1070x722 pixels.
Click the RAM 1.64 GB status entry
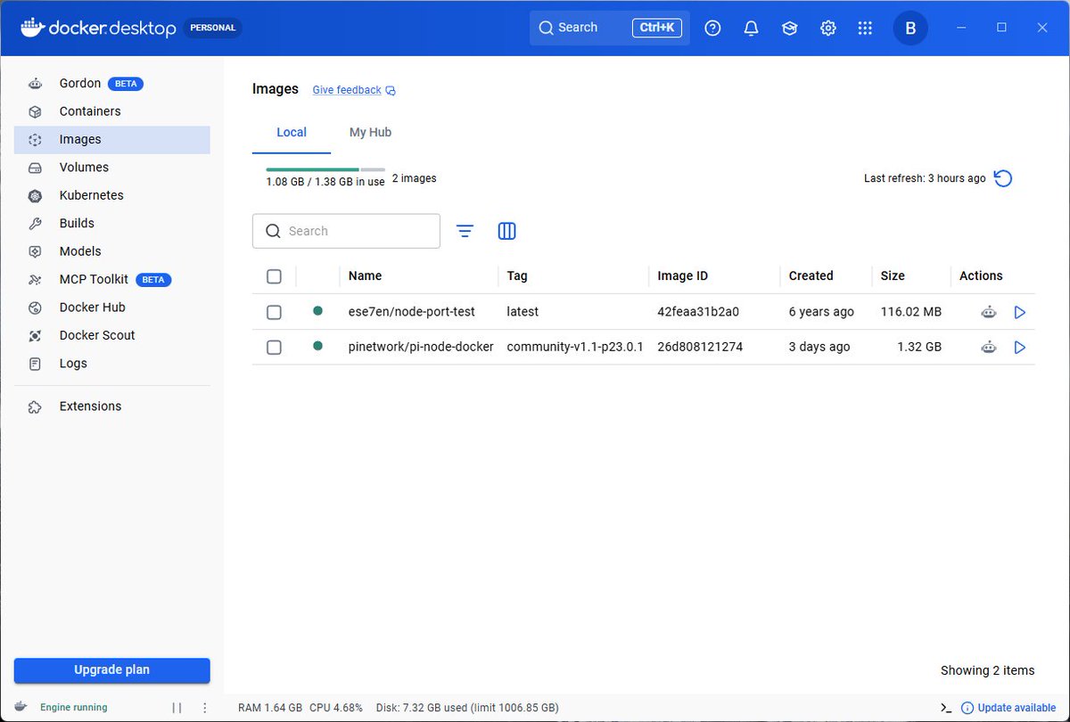pos(270,708)
